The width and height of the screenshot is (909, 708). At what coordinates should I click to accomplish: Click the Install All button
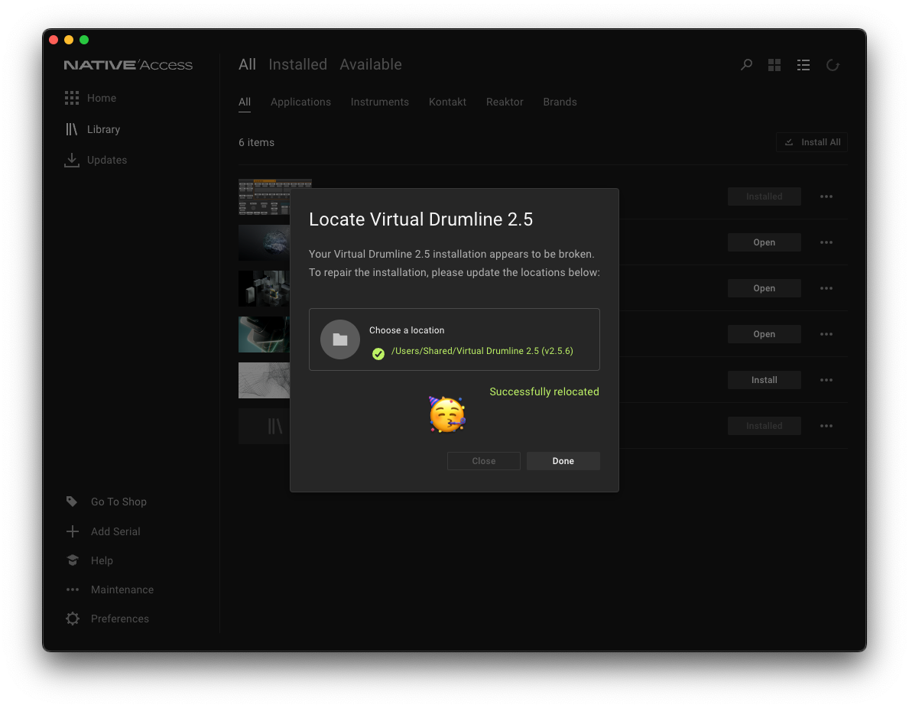pyautogui.click(x=812, y=142)
